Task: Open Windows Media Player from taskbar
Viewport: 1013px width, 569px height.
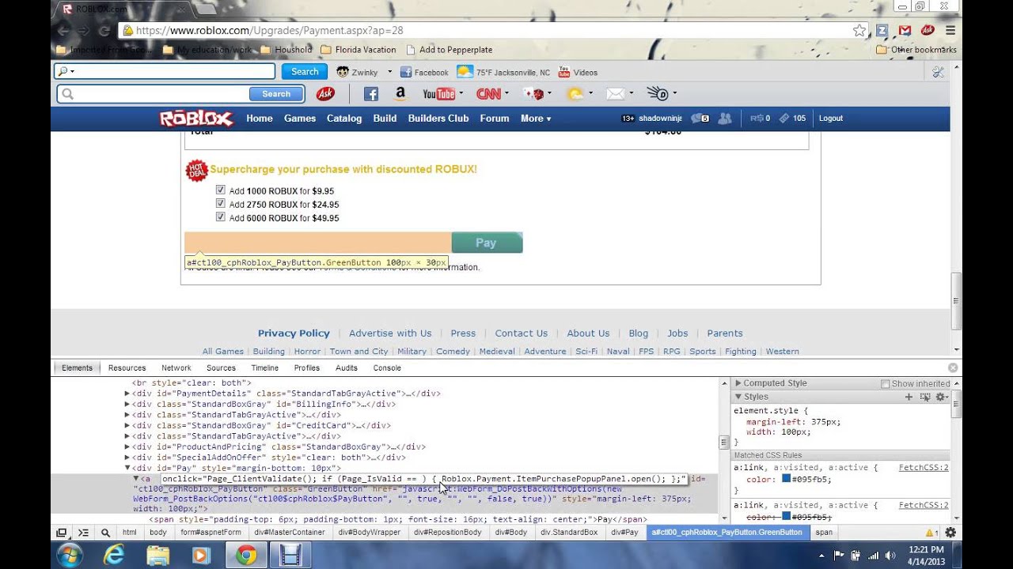Action: [201, 556]
